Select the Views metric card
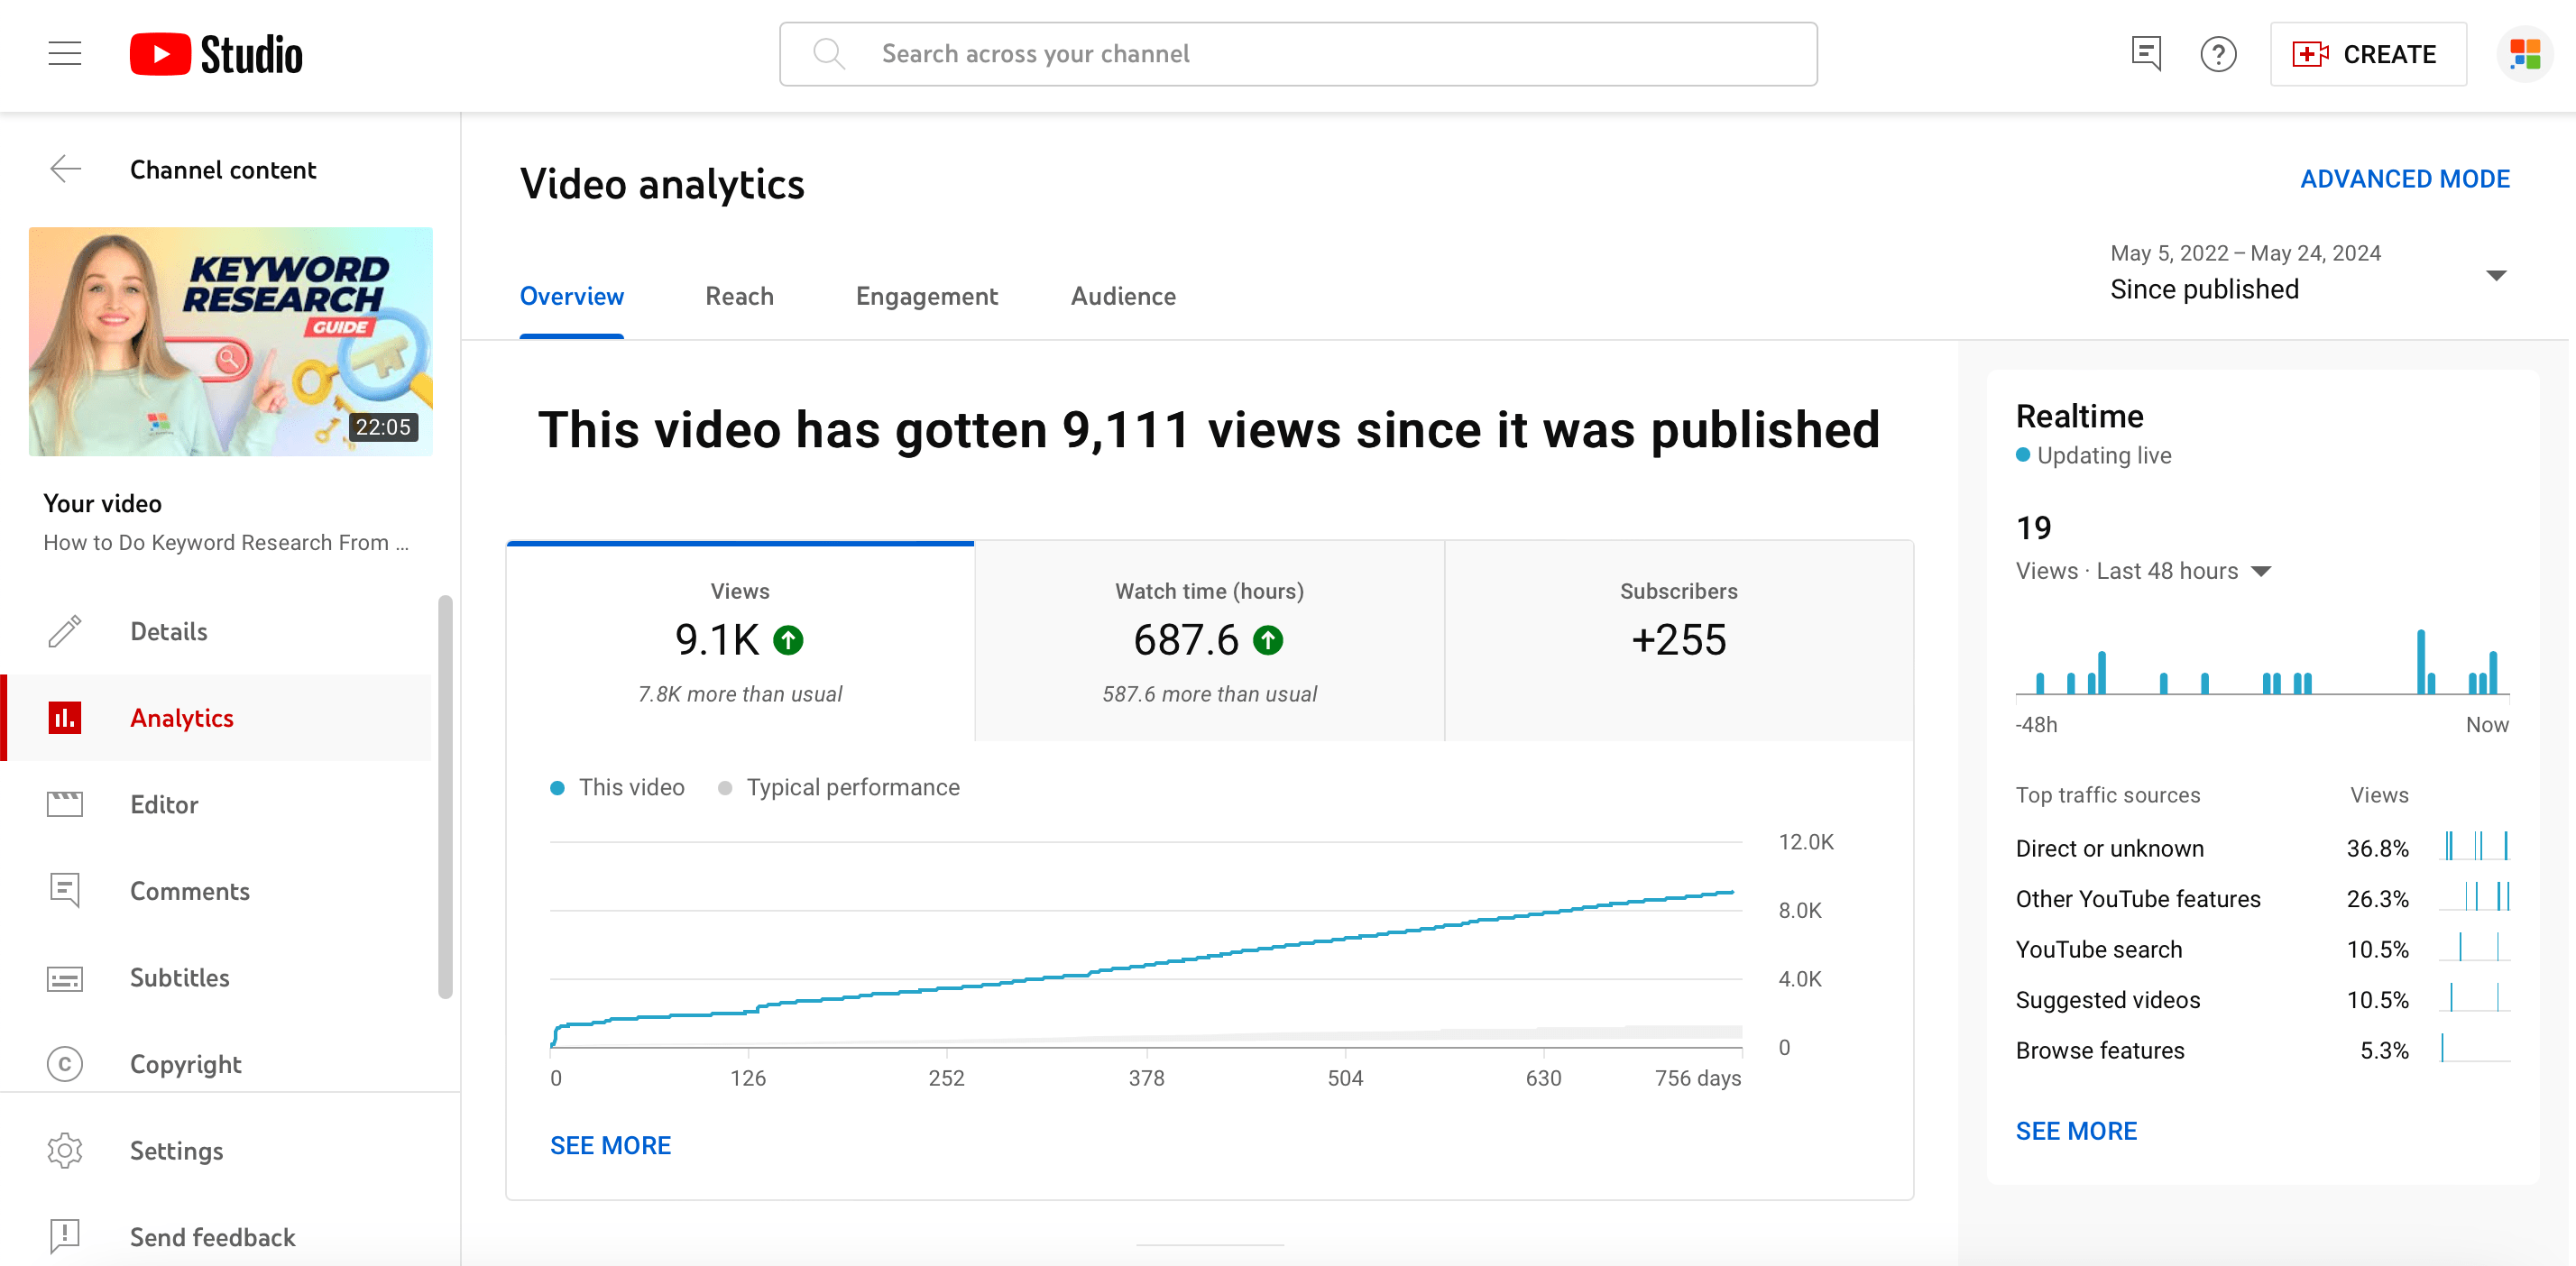This screenshot has width=2576, height=1266. pyautogui.click(x=740, y=641)
